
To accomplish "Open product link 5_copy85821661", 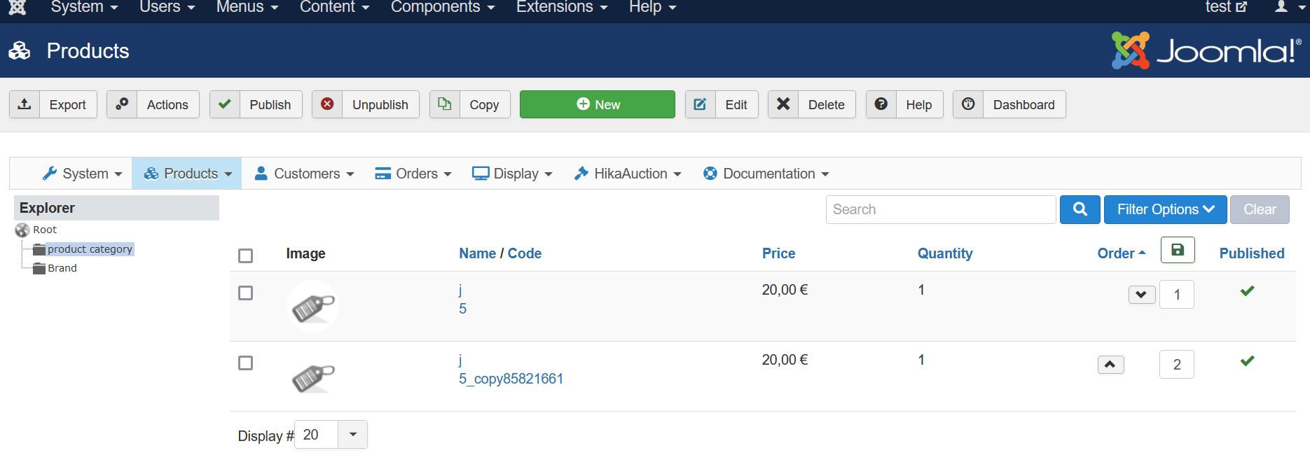I will tap(511, 379).
